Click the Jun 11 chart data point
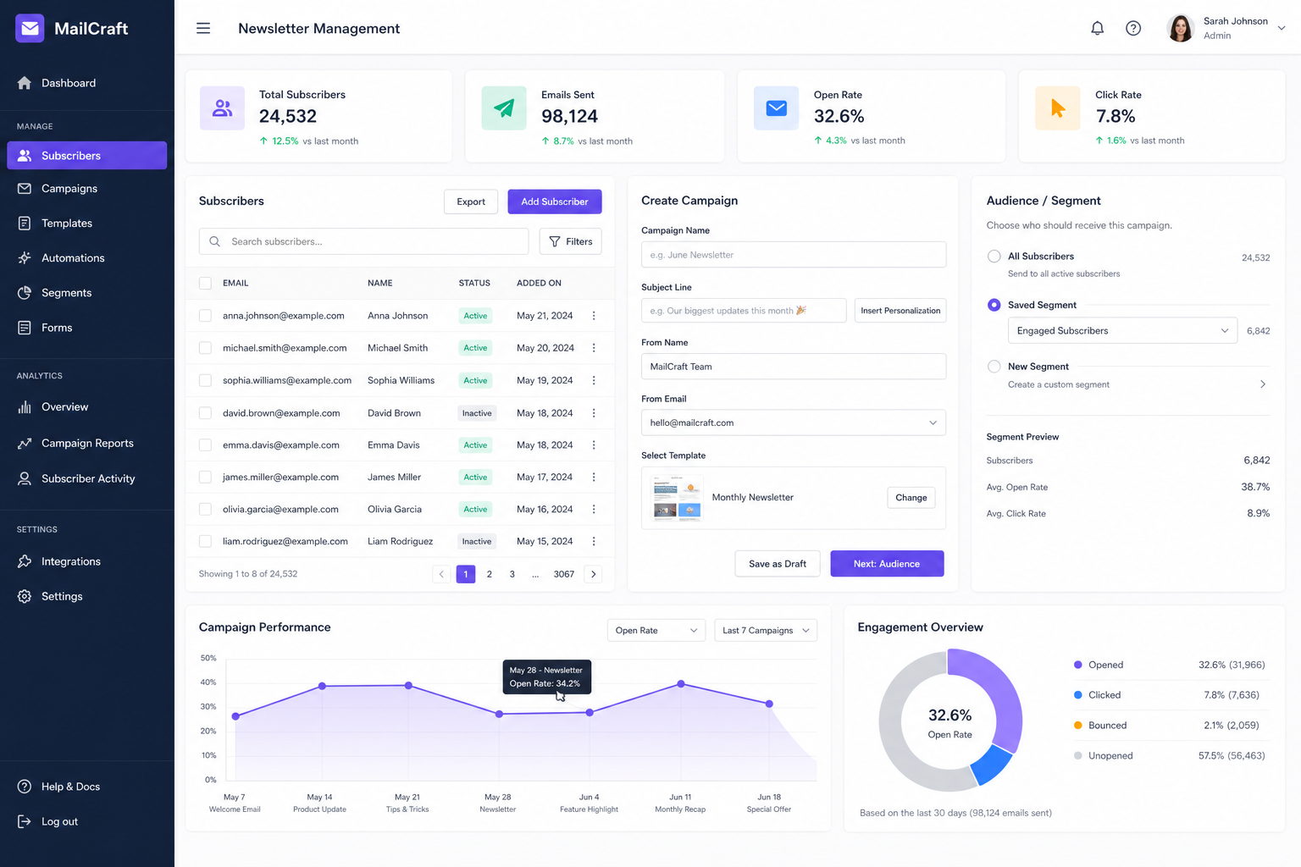The width and height of the screenshot is (1301, 867). (681, 683)
